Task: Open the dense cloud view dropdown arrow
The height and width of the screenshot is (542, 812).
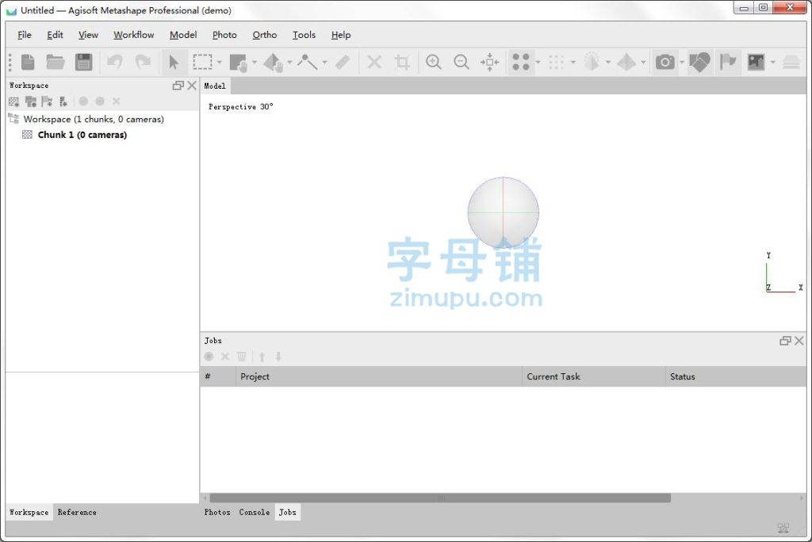Action: click(x=573, y=62)
